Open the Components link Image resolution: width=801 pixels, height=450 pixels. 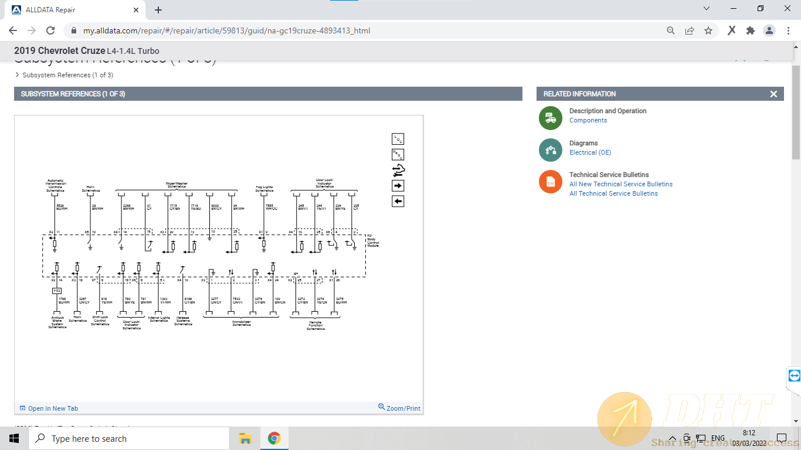point(588,120)
